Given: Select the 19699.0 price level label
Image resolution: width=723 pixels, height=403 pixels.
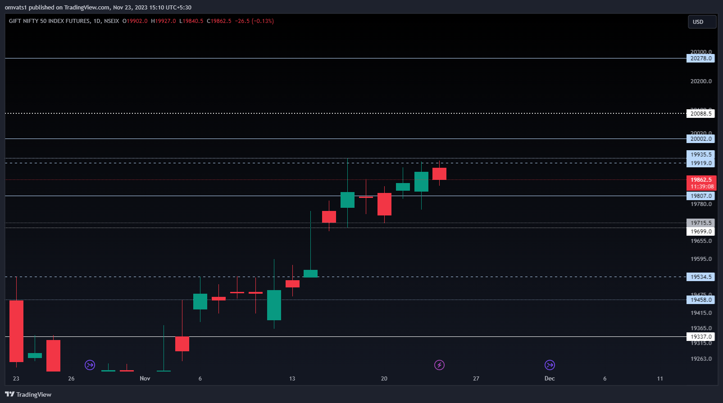Looking at the screenshot, I should [x=700, y=232].
